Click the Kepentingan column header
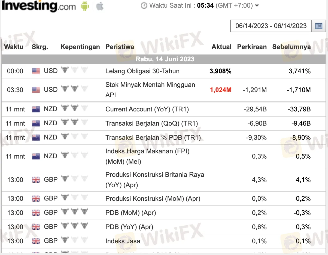 [x=80, y=47]
